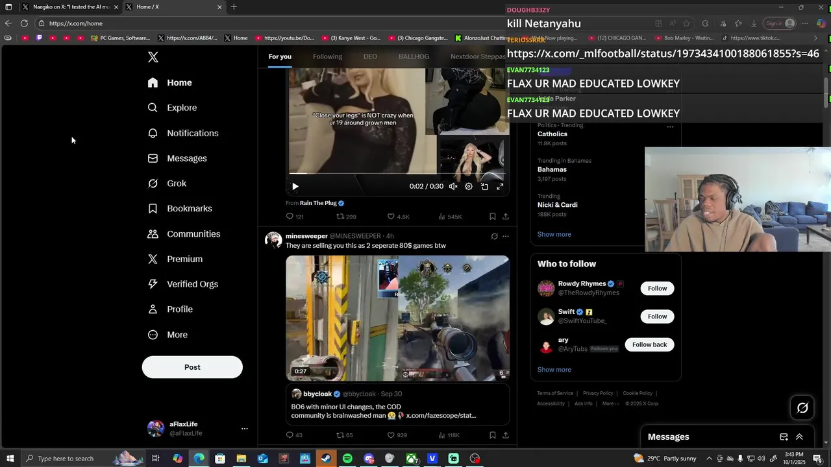The height and width of the screenshot is (467, 831).
Task: Expand the More menu in sidebar
Action: 167,335
